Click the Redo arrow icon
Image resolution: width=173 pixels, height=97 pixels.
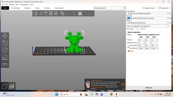pyautogui.click(x=91, y=13)
